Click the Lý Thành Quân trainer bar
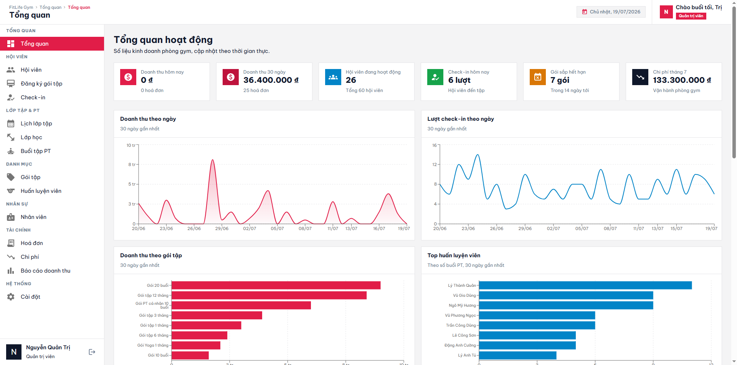Screen dimensions: 737x365 pos(585,285)
